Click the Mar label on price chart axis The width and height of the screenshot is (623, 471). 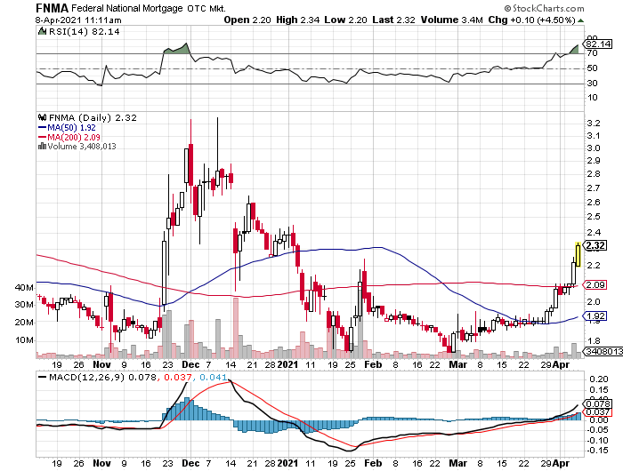click(457, 364)
